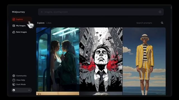Open Rate Images thumbs-up entry
179x100 pixels.
point(20,32)
